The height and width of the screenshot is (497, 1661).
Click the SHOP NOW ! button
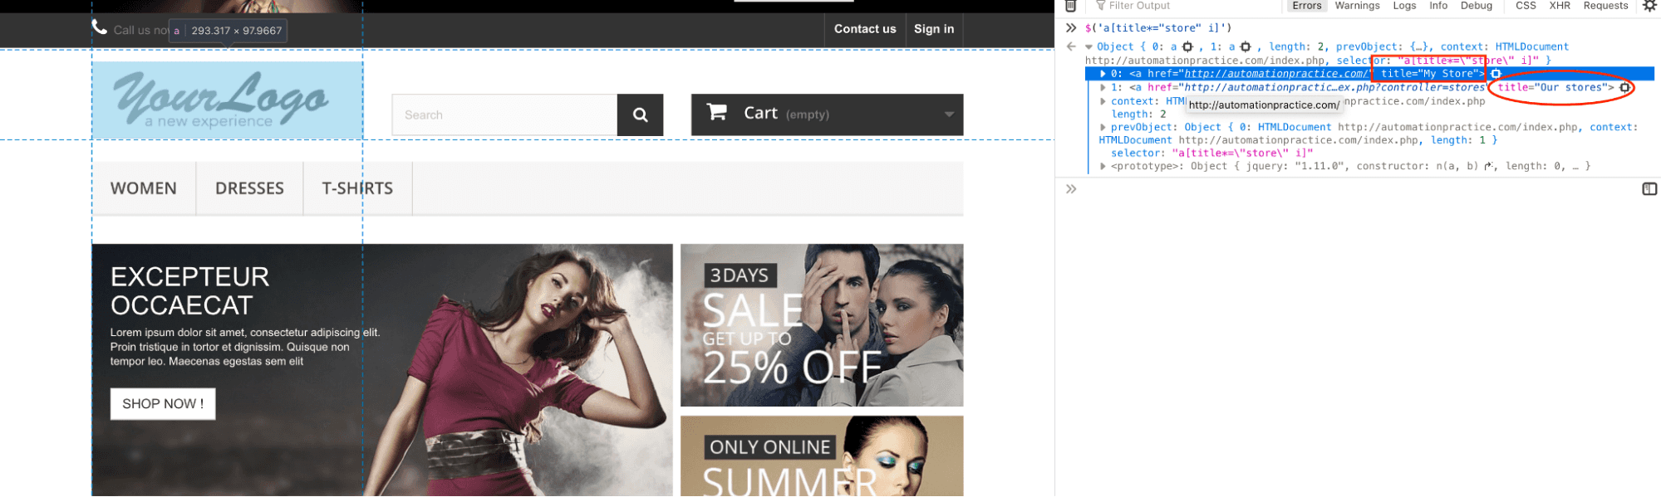[163, 404]
